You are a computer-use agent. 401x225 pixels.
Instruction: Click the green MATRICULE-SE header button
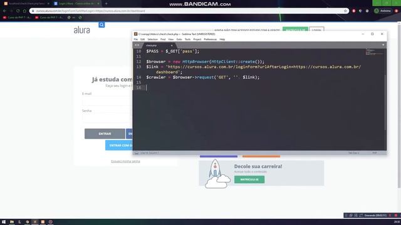tap(295, 29)
